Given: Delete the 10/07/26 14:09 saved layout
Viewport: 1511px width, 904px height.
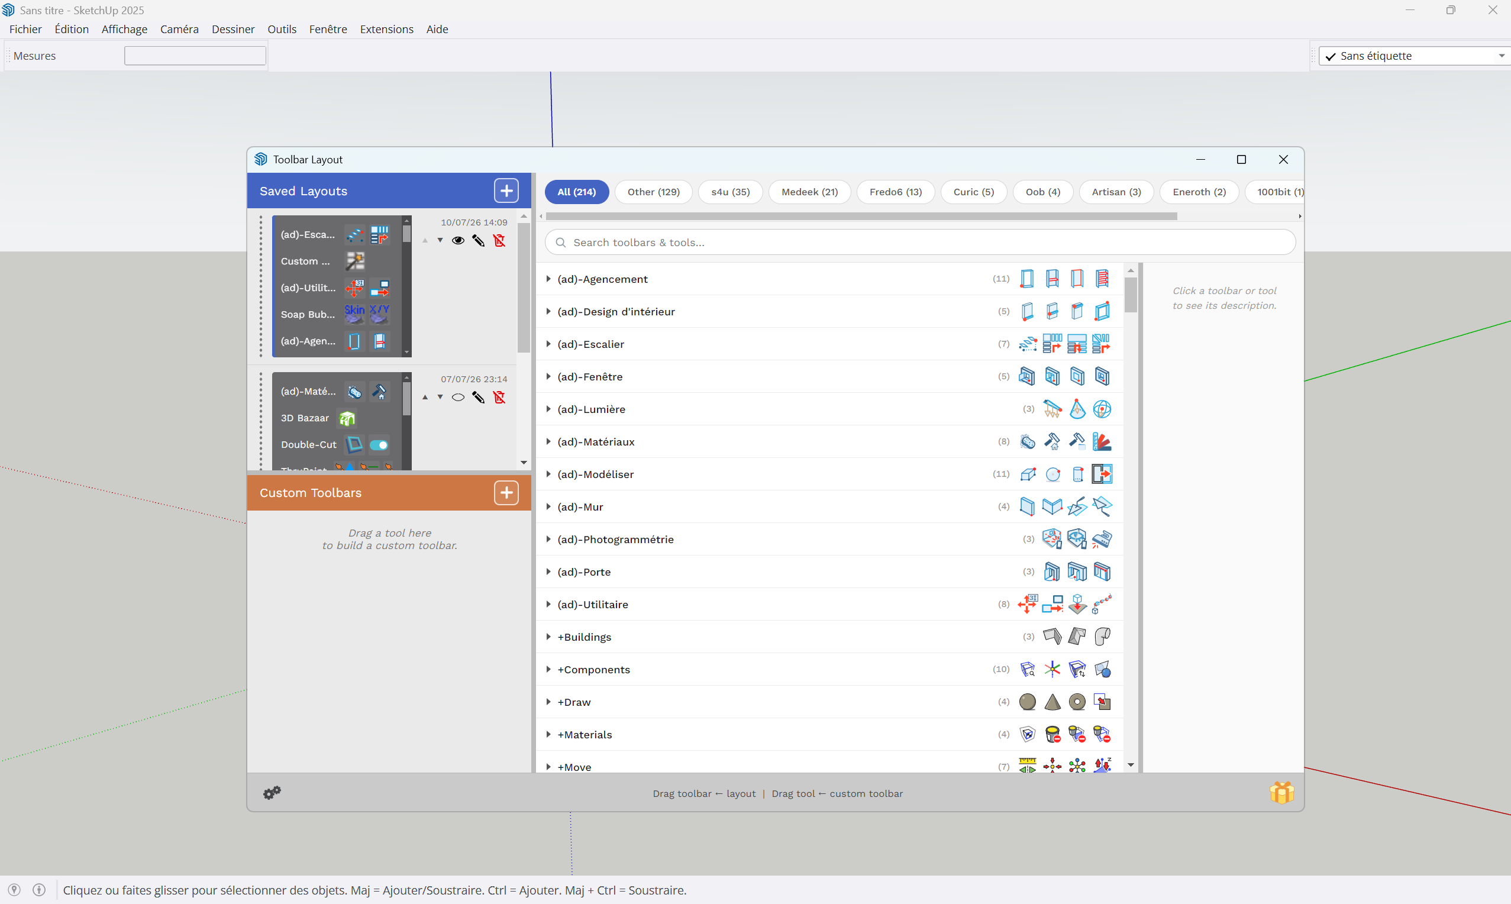Looking at the screenshot, I should tap(499, 241).
